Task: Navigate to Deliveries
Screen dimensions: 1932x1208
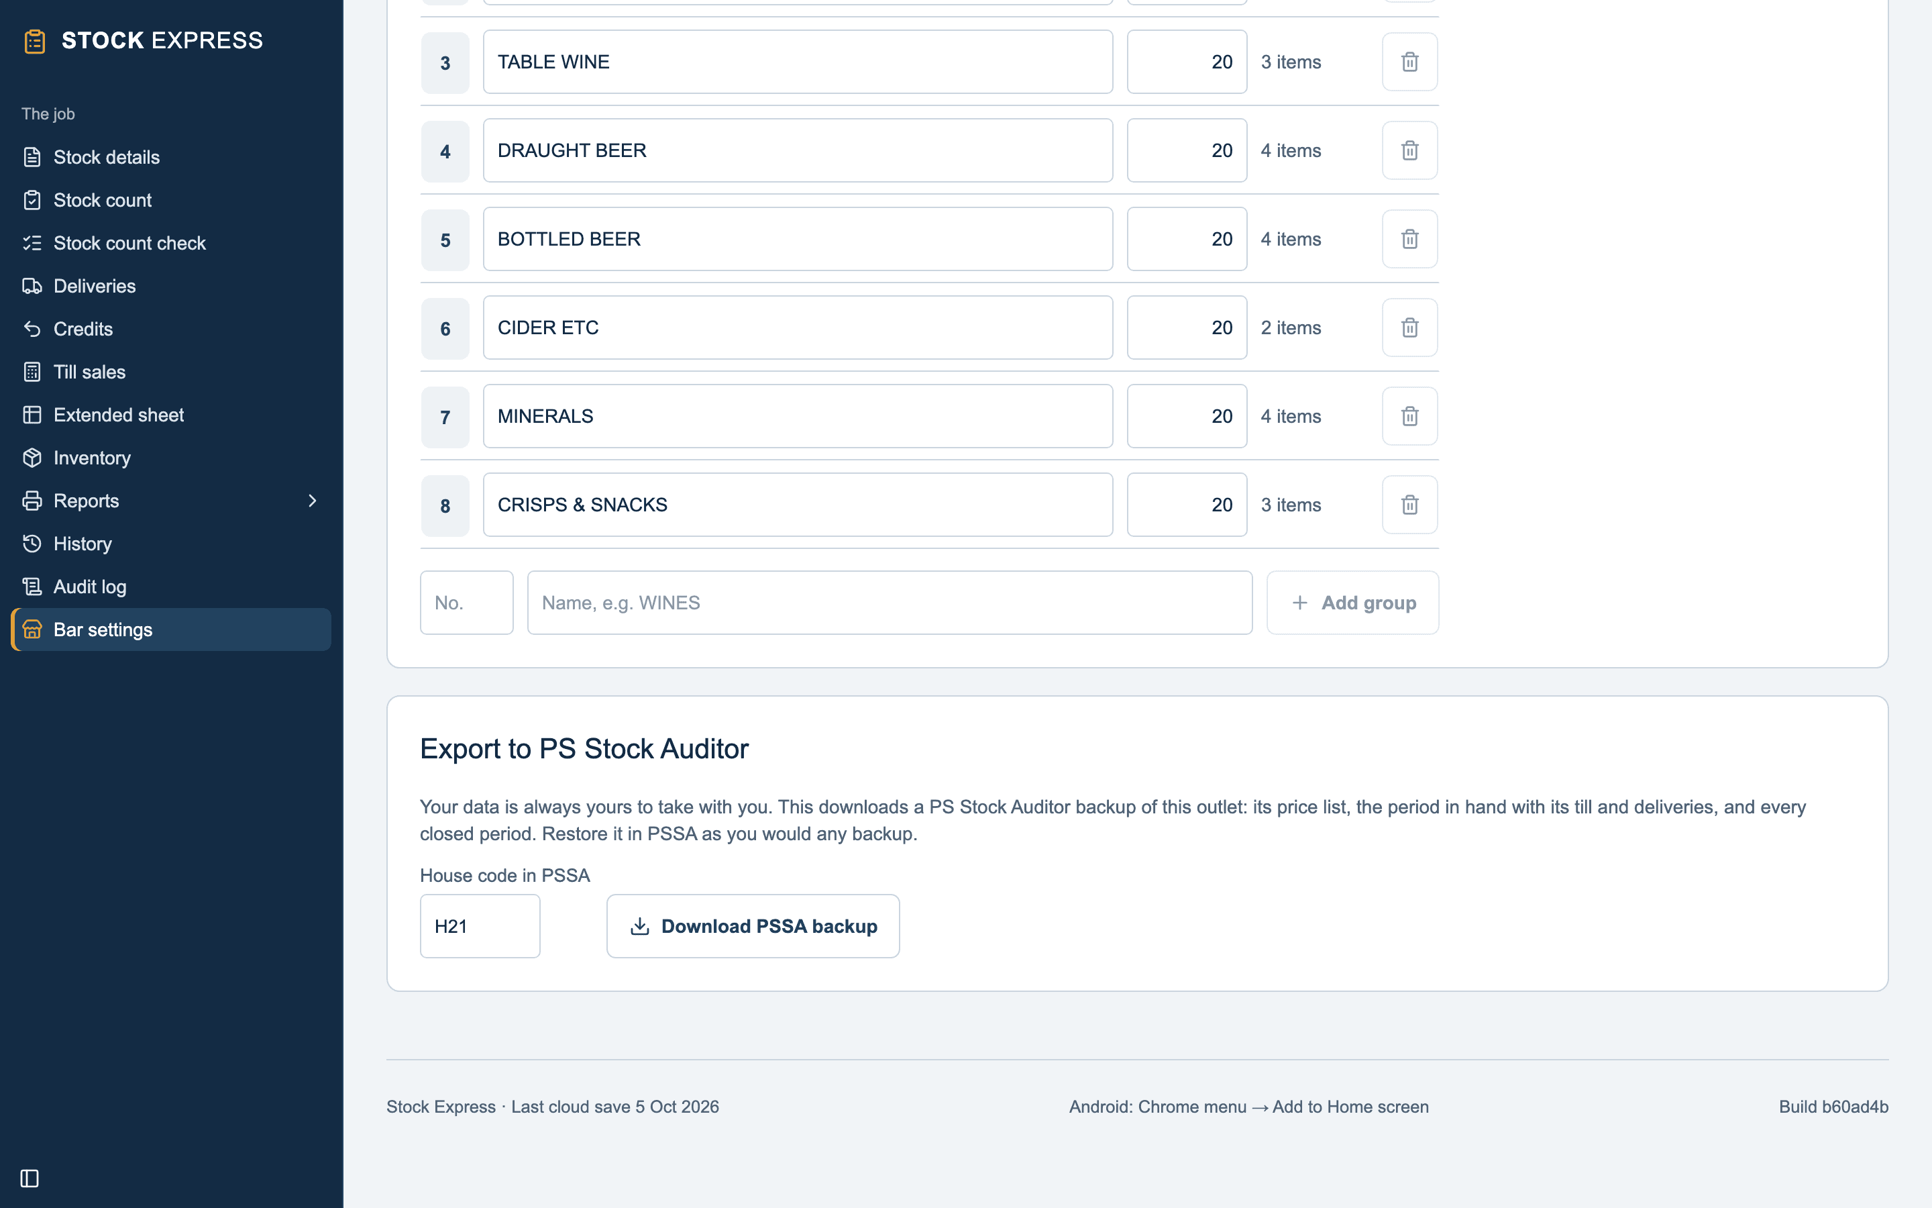Action: [x=171, y=286]
